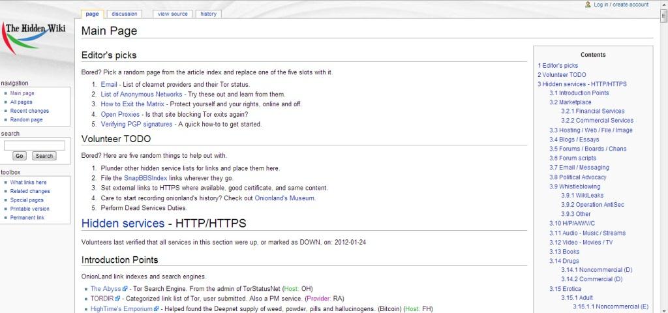Click the Hidden services heading link
The image size is (668, 313).
tap(123, 223)
